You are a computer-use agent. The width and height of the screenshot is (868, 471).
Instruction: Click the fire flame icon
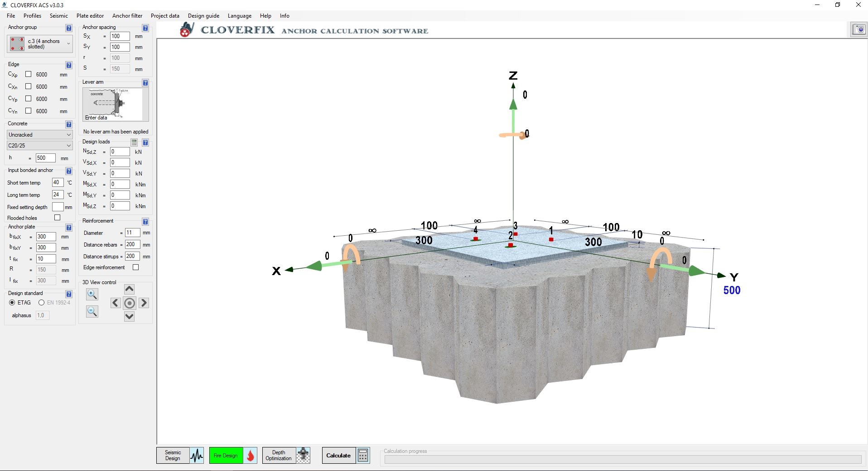251,456
